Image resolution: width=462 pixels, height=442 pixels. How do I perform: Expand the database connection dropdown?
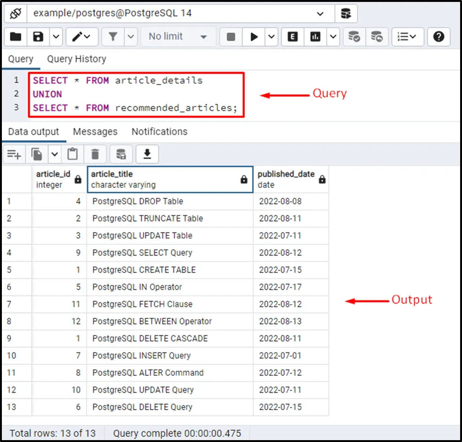pos(321,13)
